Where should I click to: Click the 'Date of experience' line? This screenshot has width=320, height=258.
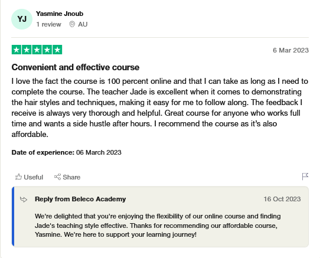(66, 152)
